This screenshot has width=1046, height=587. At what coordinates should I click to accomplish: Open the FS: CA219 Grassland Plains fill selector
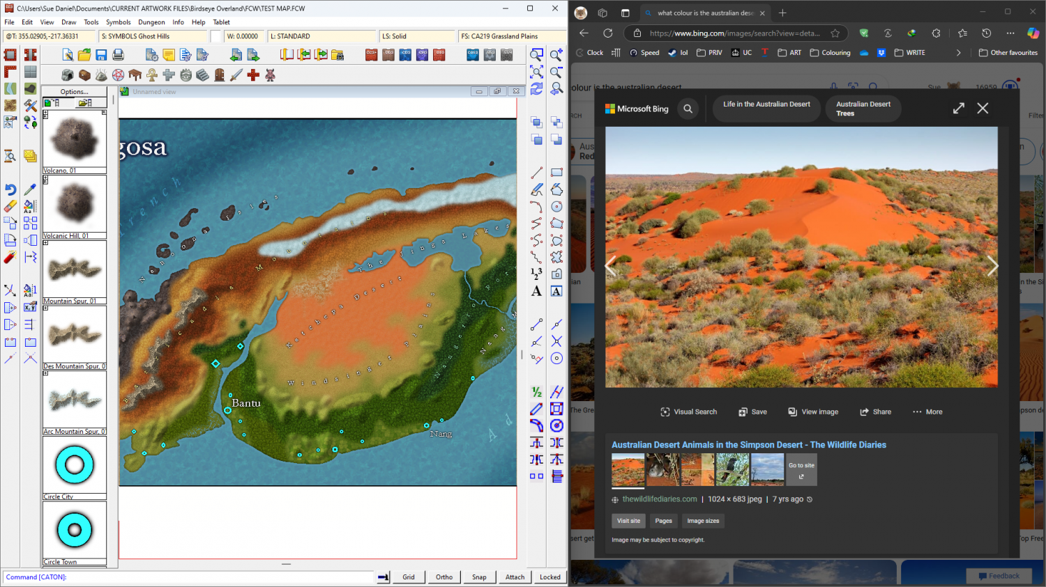click(x=513, y=36)
